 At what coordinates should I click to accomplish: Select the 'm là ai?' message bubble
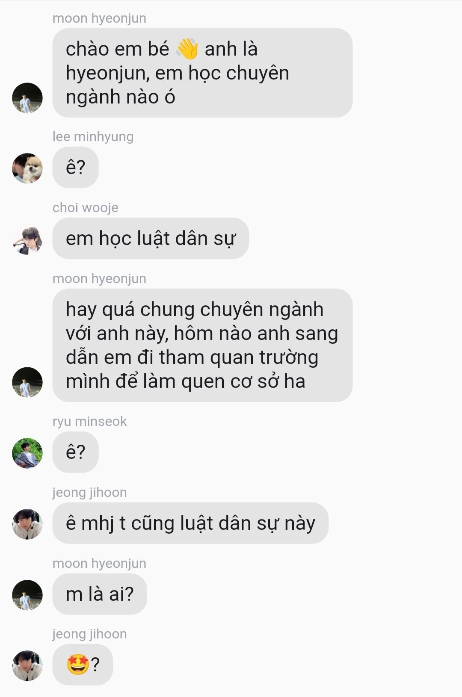tap(100, 594)
